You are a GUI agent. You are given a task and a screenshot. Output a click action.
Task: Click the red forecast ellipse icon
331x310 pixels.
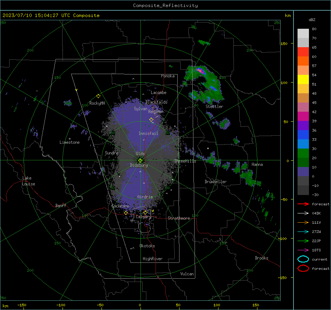(303, 268)
